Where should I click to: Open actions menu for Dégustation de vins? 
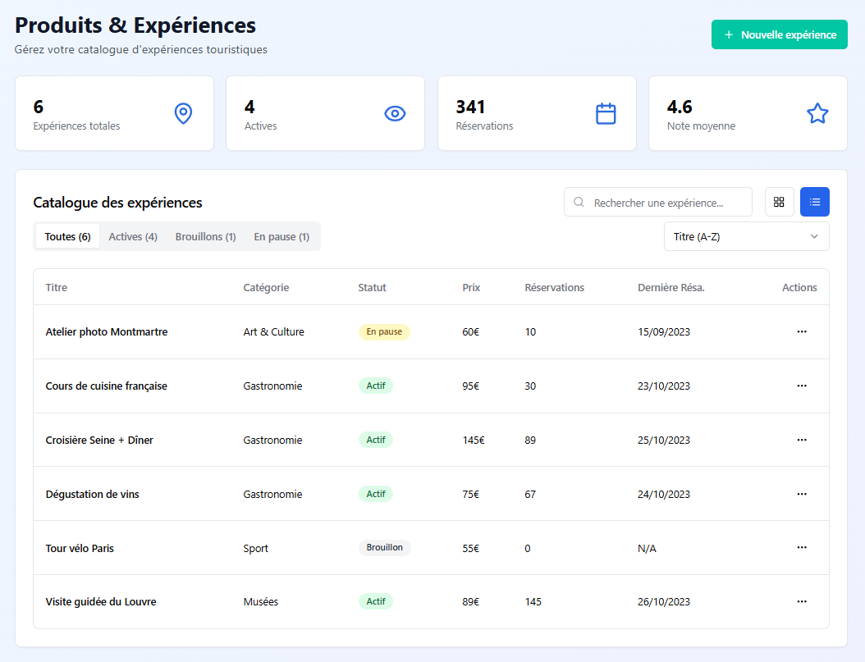coord(802,494)
